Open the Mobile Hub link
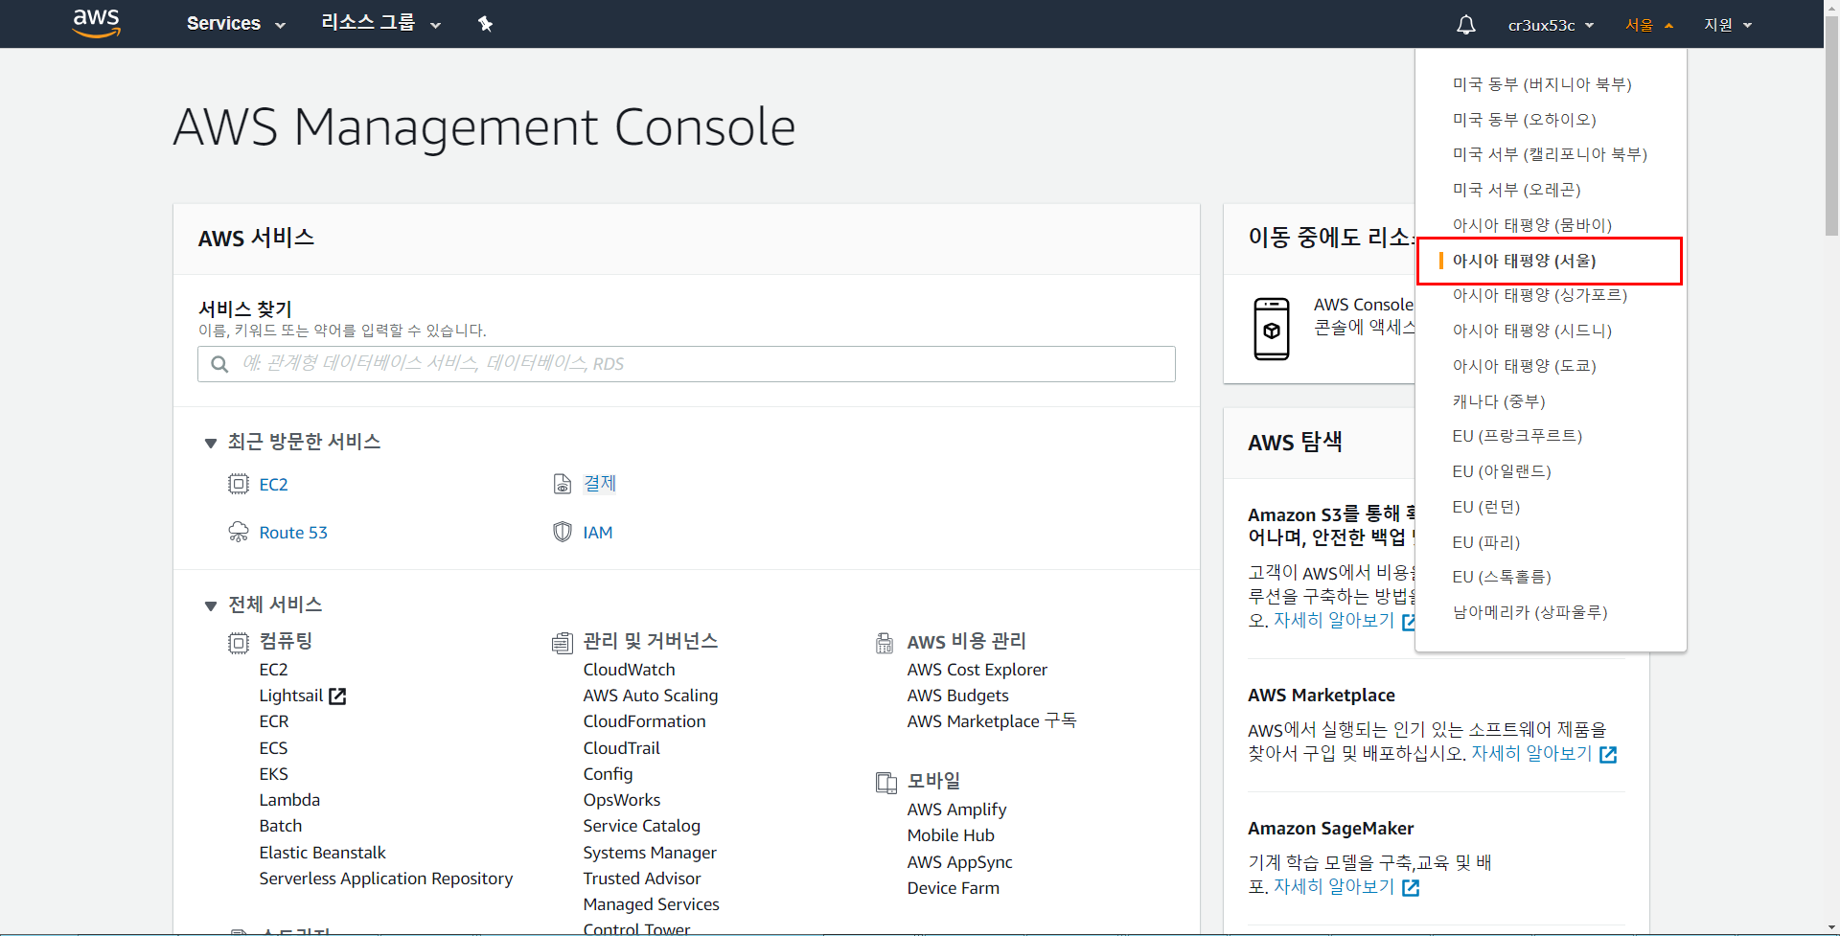This screenshot has height=936, width=1840. [x=951, y=835]
